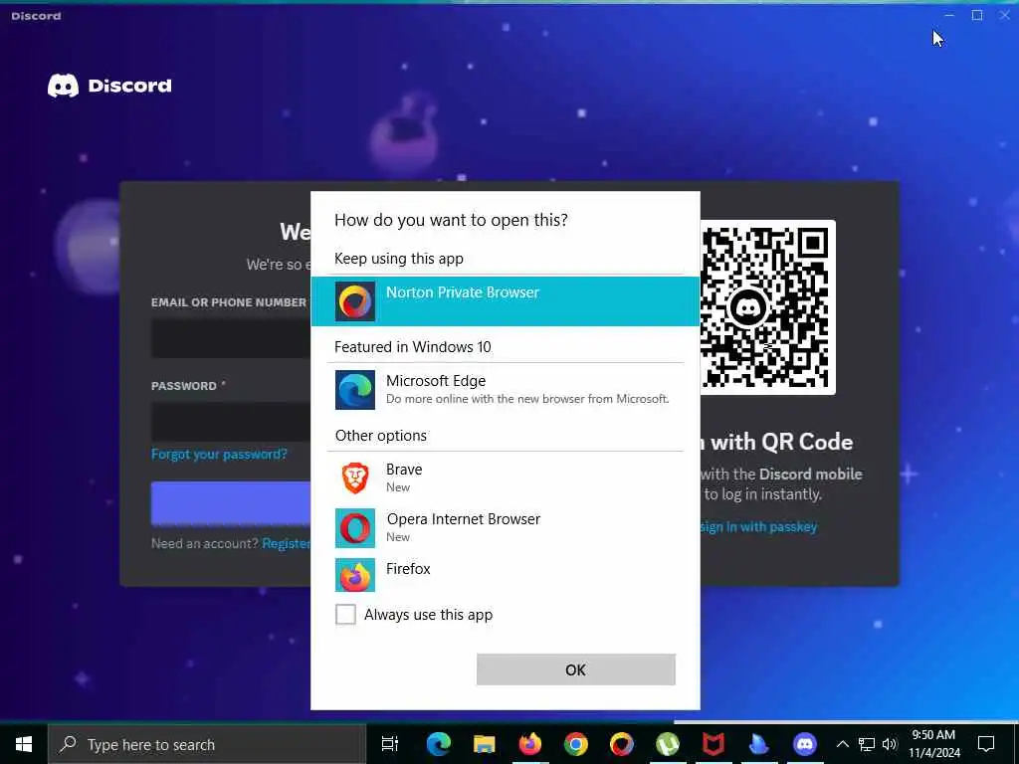Open the Register link in Discord
1019x764 pixels.
tap(286, 543)
